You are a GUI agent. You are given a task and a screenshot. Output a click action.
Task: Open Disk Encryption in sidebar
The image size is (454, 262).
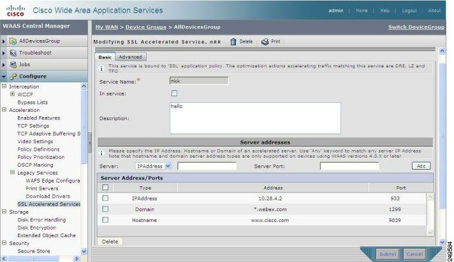(36, 227)
